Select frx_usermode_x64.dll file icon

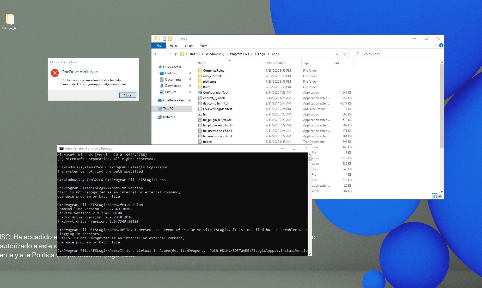point(200,131)
